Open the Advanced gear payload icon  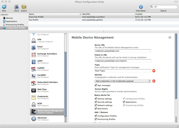click(x=34, y=119)
